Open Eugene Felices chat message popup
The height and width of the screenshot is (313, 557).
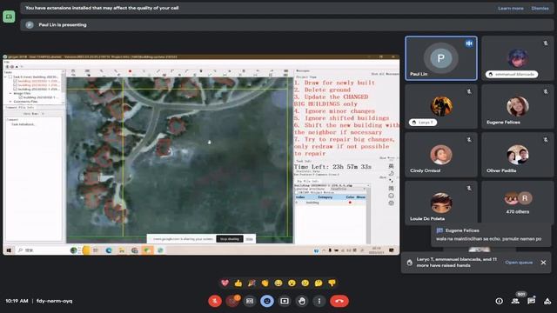click(x=491, y=235)
